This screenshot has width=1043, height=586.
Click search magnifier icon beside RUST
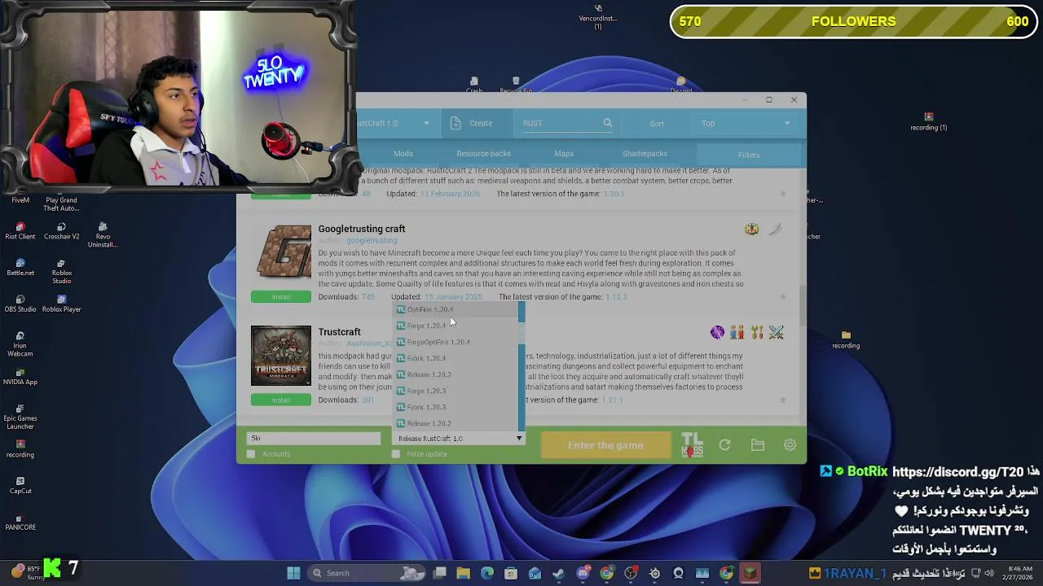(607, 123)
